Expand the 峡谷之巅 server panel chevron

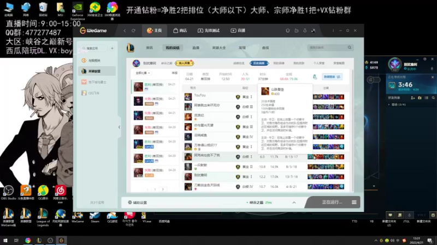pos(294,203)
